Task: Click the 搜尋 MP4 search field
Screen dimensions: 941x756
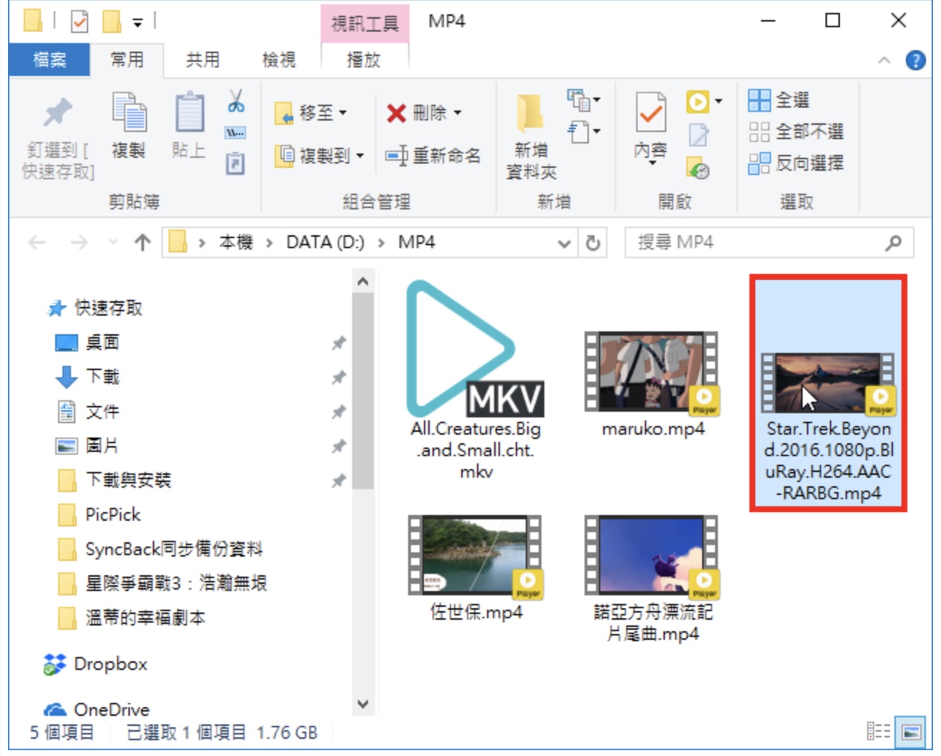Action: [769, 243]
